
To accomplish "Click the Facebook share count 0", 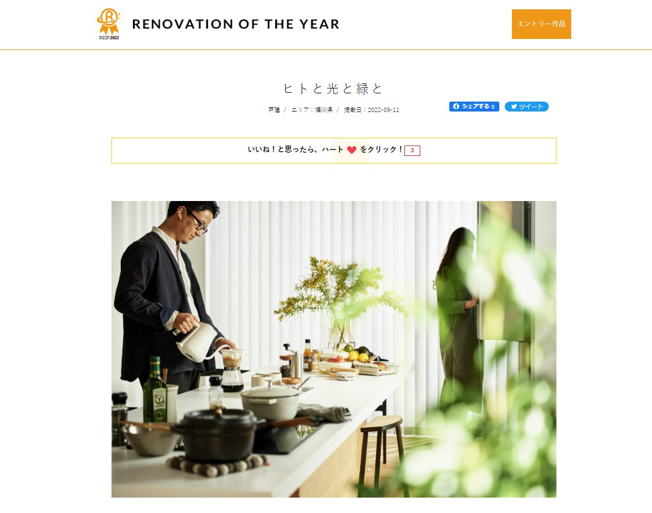I will [493, 107].
